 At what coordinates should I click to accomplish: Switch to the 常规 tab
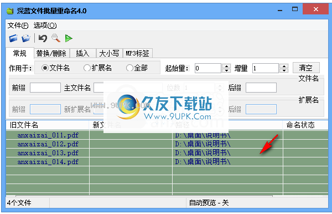click(x=20, y=53)
